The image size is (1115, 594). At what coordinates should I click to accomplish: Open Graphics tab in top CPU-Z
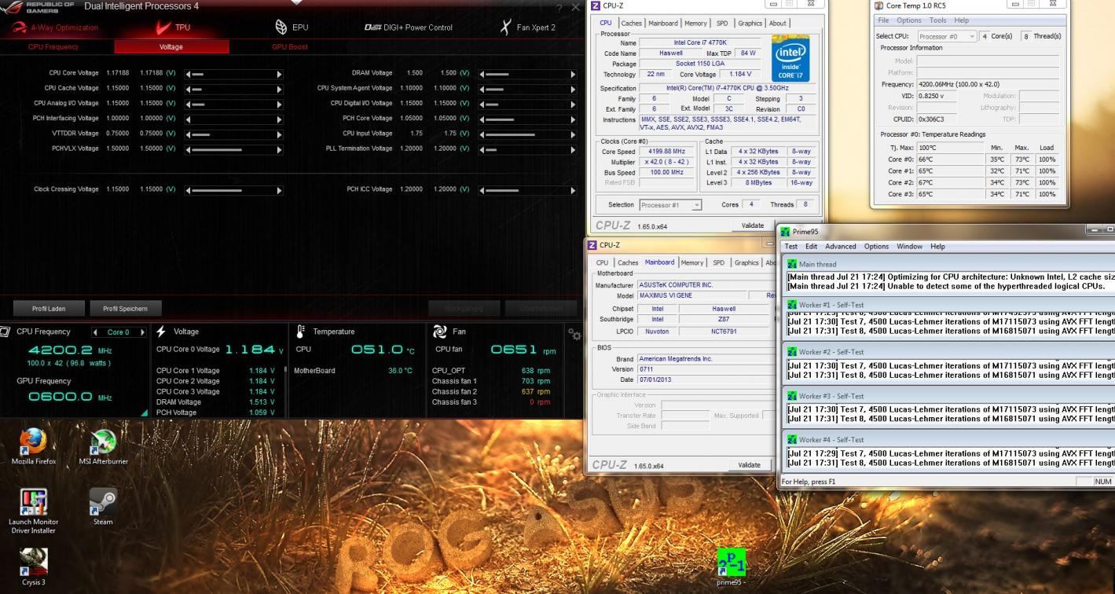point(750,24)
